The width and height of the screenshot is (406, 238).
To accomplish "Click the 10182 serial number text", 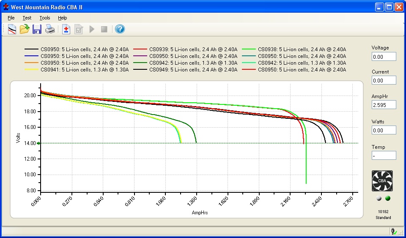I will click(383, 211).
